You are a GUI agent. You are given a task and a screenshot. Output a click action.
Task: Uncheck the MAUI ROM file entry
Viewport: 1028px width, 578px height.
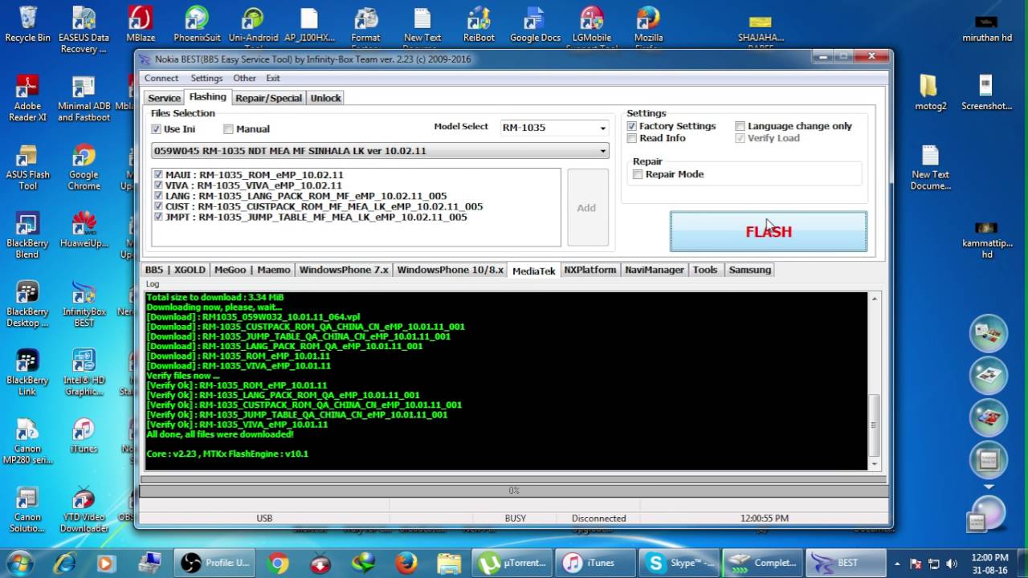[x=158, y=174]
